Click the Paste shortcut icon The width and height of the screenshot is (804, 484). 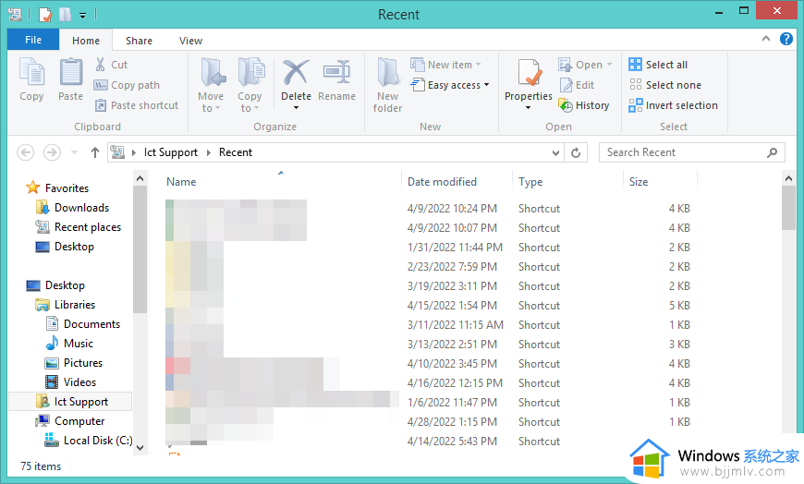101,105
